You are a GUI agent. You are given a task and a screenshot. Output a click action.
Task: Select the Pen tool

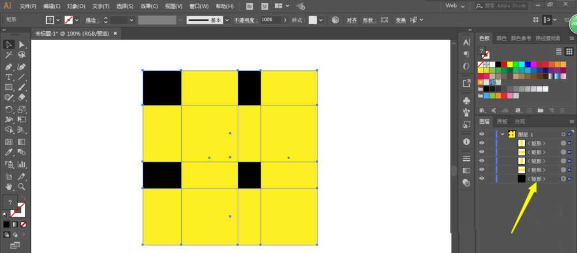[9, 66]
